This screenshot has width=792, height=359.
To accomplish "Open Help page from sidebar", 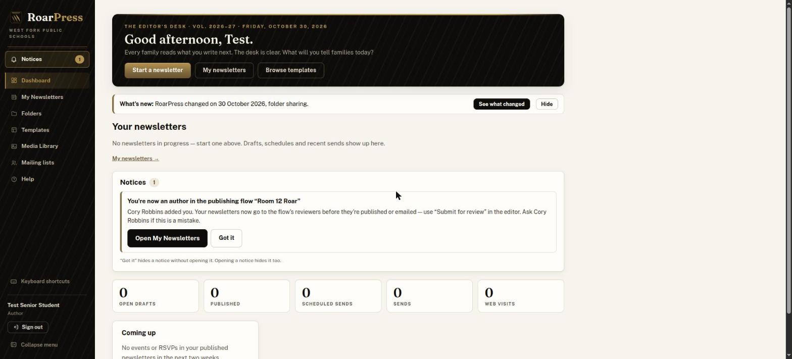I will (x=47, y=179).
